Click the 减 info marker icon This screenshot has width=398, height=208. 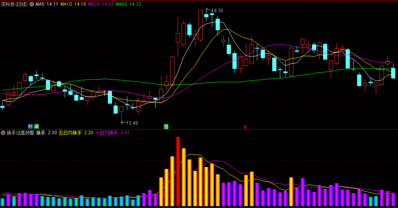pyautogui.click(x=37, y=127)
